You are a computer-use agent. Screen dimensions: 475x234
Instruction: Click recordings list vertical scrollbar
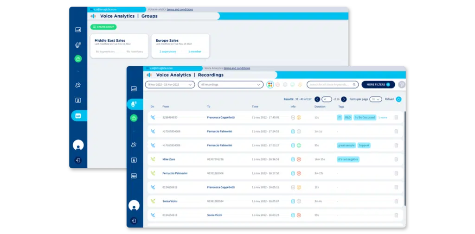click(x=404, y=158)
